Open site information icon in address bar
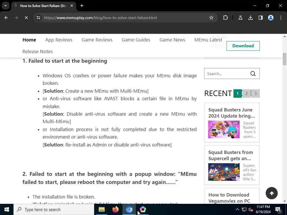The image size is (287, 215). [38, 18]
